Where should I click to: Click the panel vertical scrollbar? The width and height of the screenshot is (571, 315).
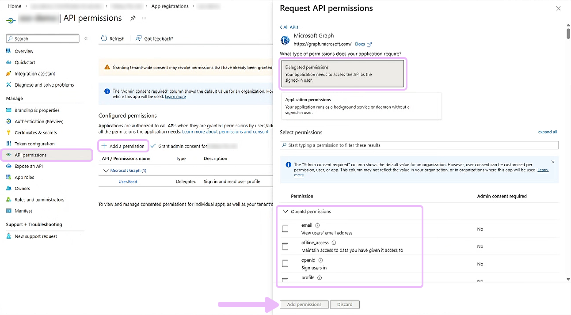point(568,34)
